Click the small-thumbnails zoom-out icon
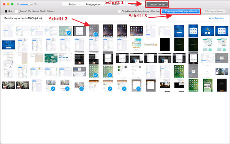The width and height of the screenshot is (230, 144). point(18,4)
